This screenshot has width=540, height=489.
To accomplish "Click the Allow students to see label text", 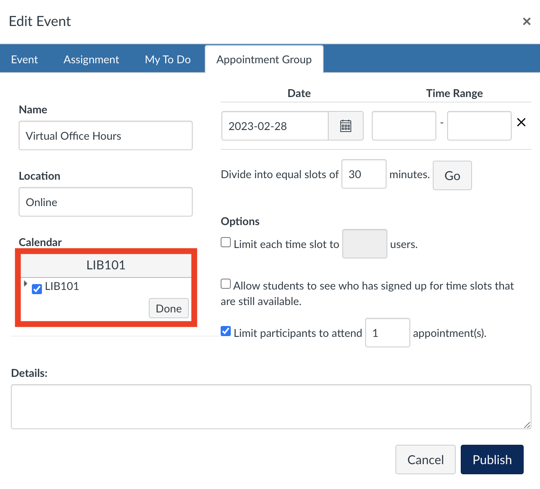I will coord(367,293).
